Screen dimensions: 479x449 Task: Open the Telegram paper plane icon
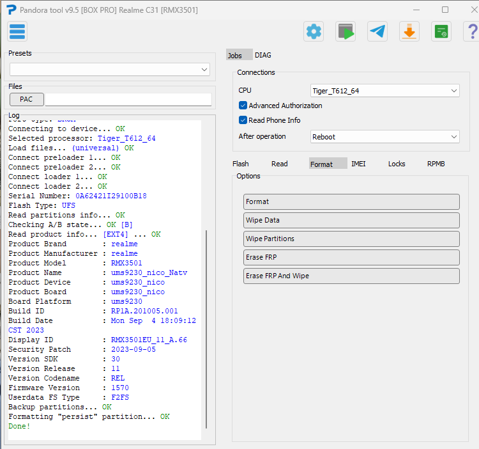coord(377,31)
